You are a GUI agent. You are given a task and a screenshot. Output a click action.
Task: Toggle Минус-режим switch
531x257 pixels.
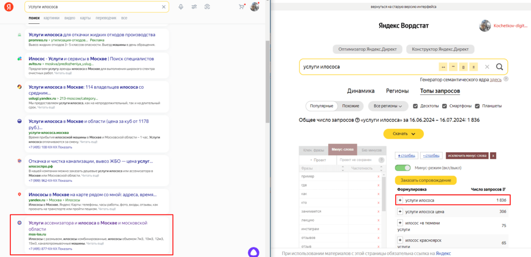[402, 168]
